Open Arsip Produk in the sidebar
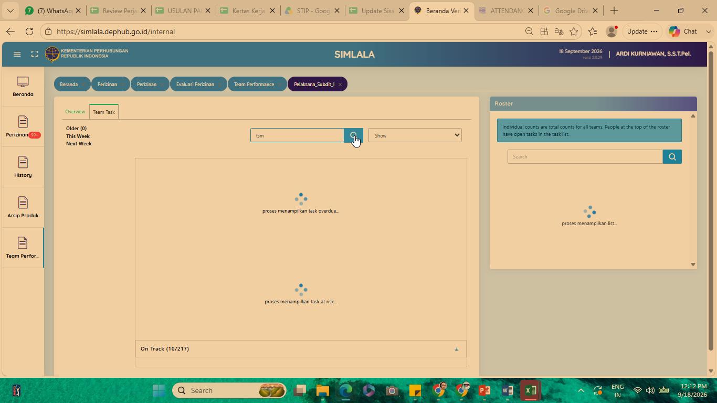717x403 pixels. pos(23,208)
